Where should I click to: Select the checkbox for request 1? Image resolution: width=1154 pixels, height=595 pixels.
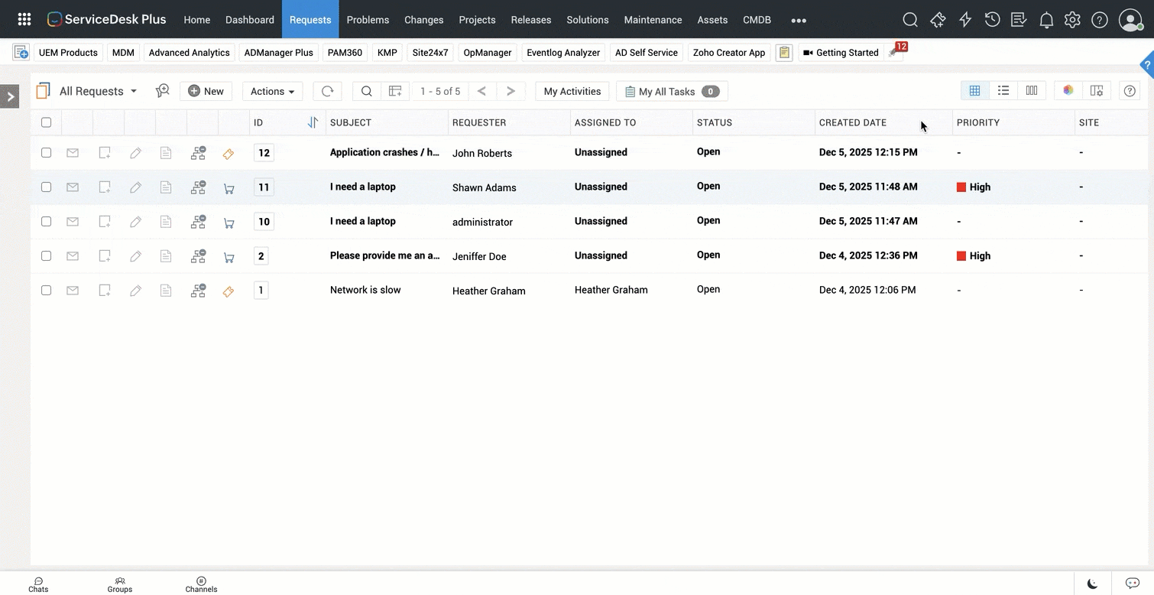pyautogui.click(x=46, y=291)
